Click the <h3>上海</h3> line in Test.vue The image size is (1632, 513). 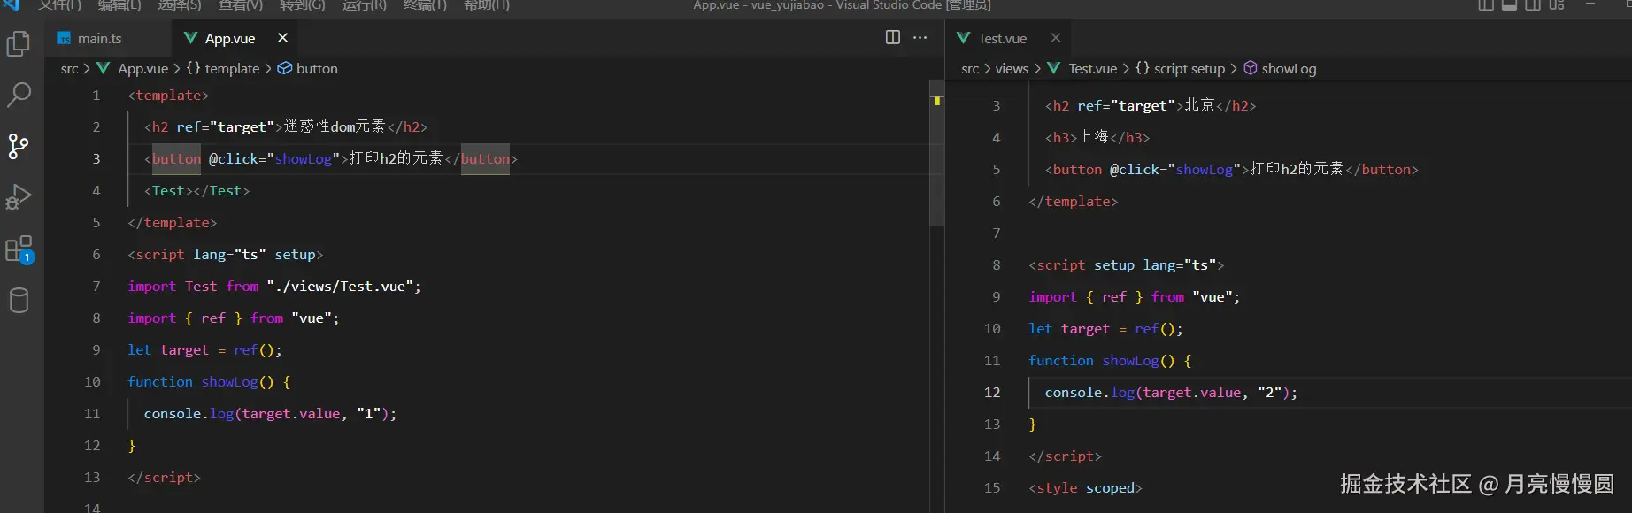pos(1097,137)
